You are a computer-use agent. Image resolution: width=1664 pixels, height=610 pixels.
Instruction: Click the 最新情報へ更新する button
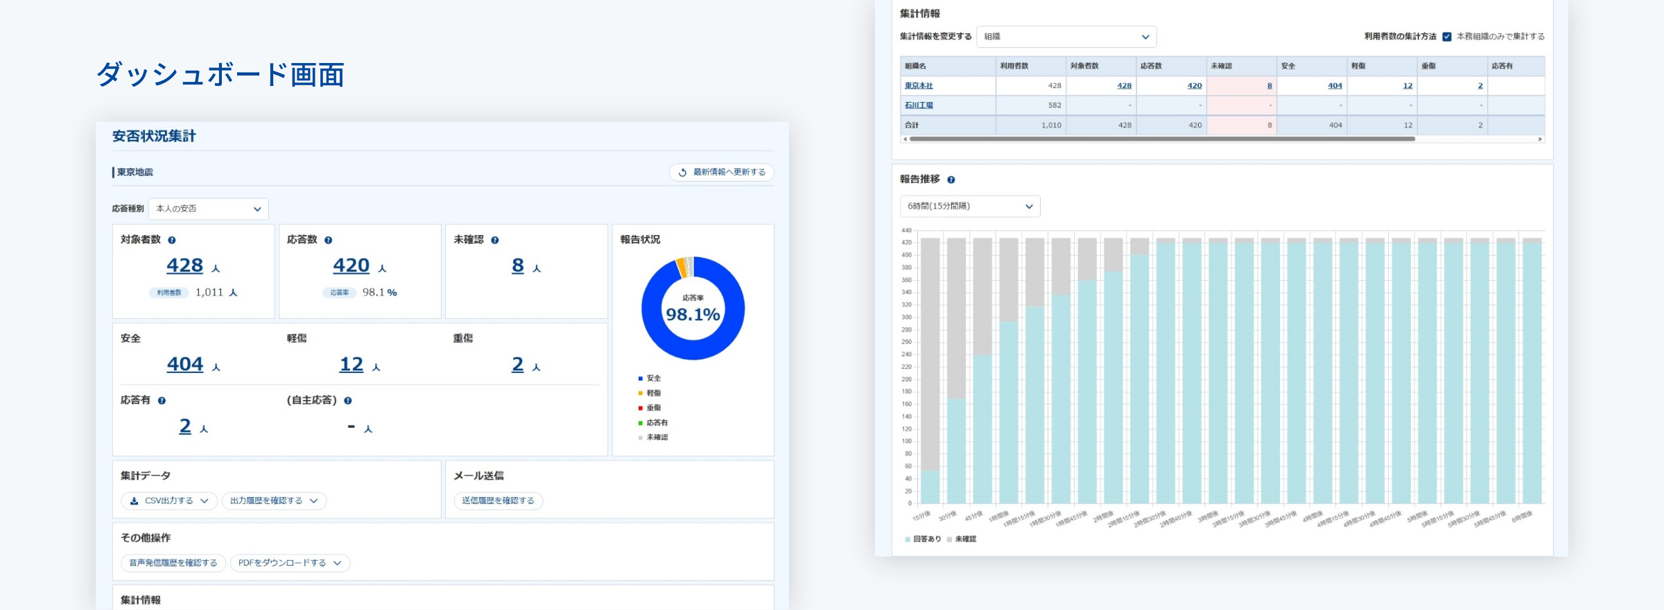tap(722, 172)
